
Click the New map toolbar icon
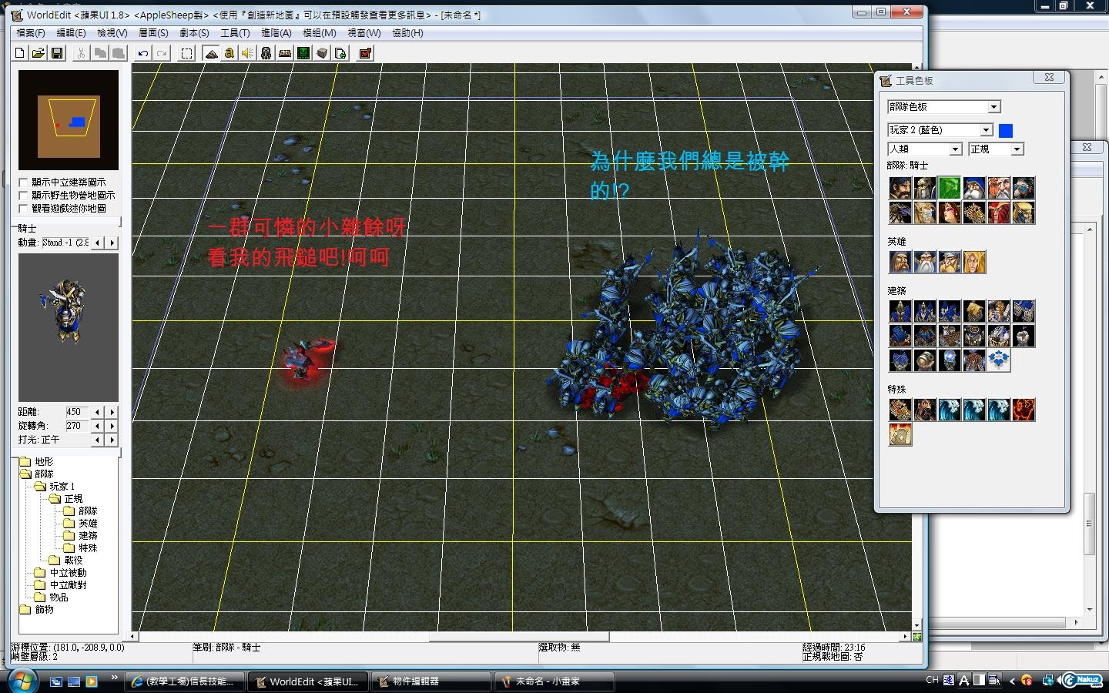[20, 53]
